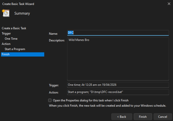Focus the Name field containing DFC
Image resolution: width=173 pixels, height=121 pixels.
pos(118,33)
